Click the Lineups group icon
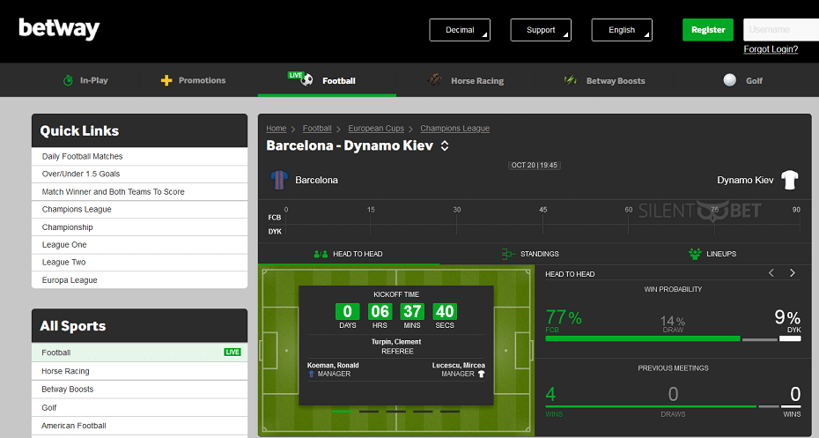 click(x=695, y=254)
